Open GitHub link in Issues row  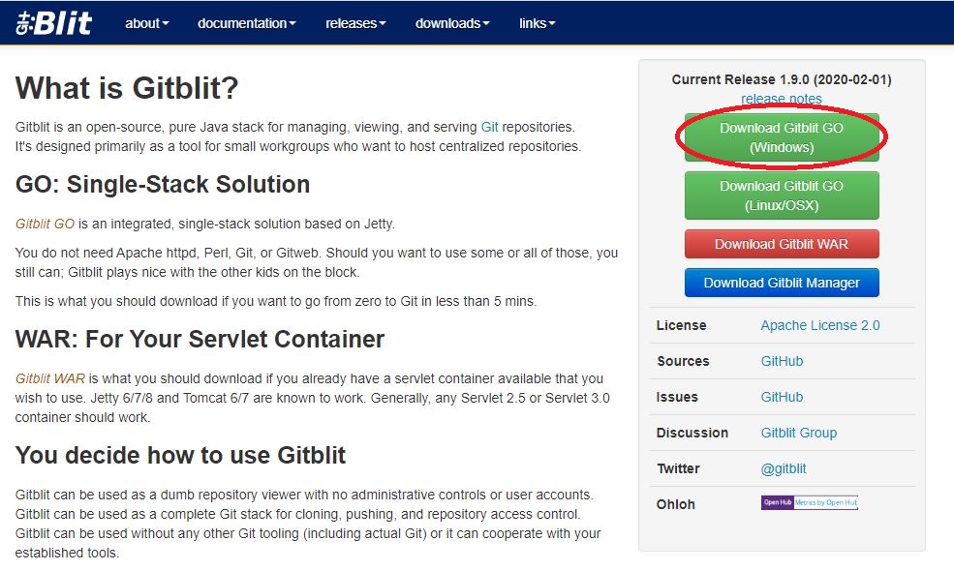click(x=782, y=397)
